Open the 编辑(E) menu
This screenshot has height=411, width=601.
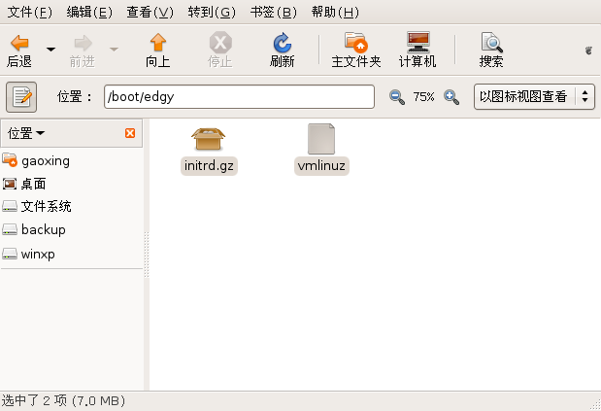pyautogui.click(x=89, y=13)
